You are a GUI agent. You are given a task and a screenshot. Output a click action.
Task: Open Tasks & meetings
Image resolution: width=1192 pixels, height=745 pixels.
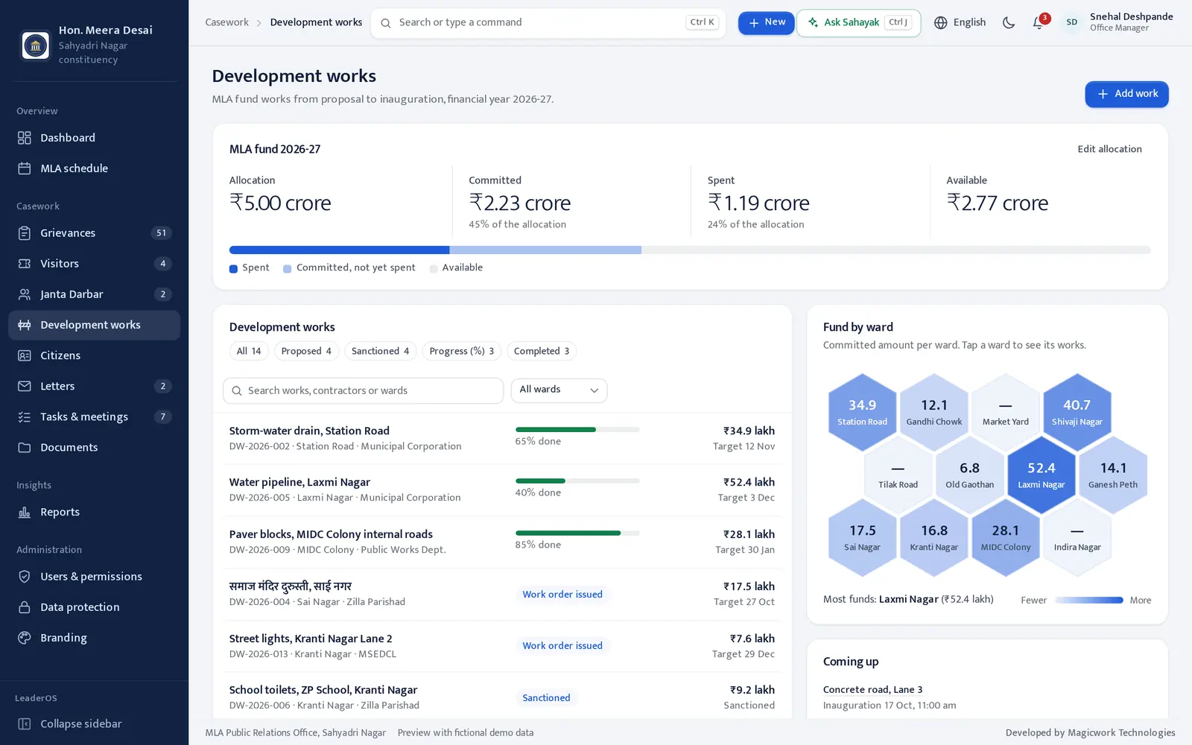pos(94,416)
